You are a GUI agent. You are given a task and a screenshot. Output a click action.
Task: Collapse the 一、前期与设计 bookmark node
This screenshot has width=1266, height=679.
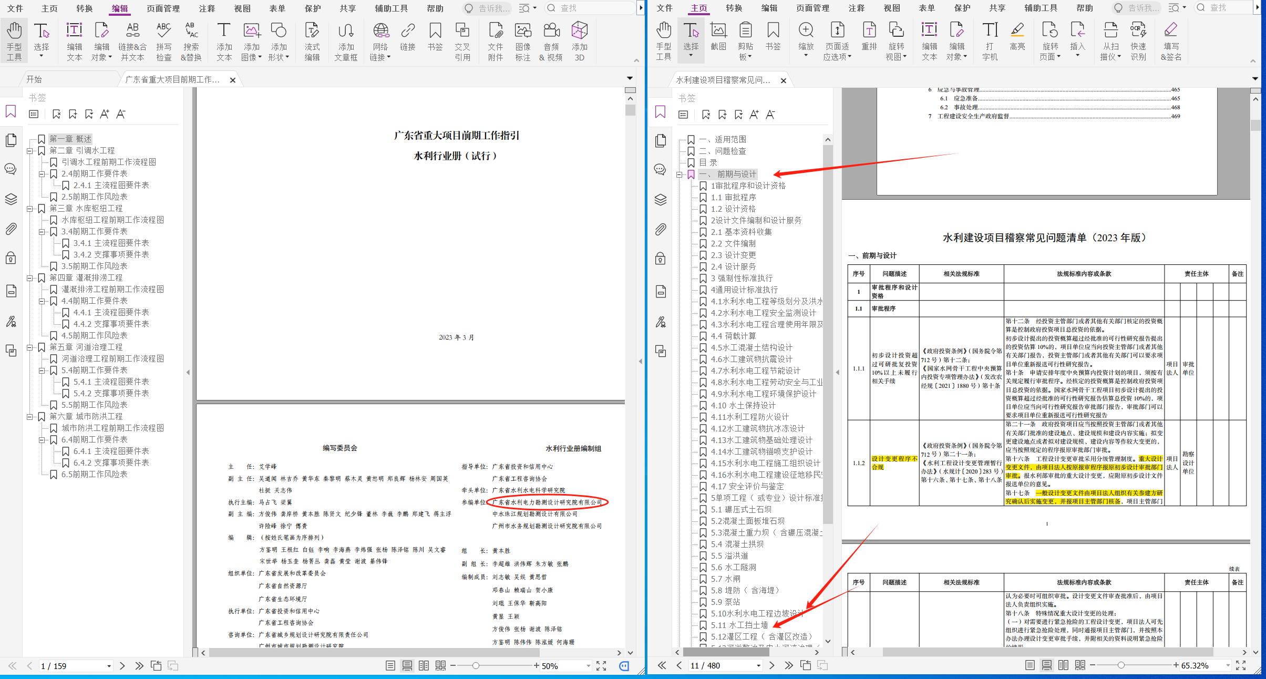[680, 174]
